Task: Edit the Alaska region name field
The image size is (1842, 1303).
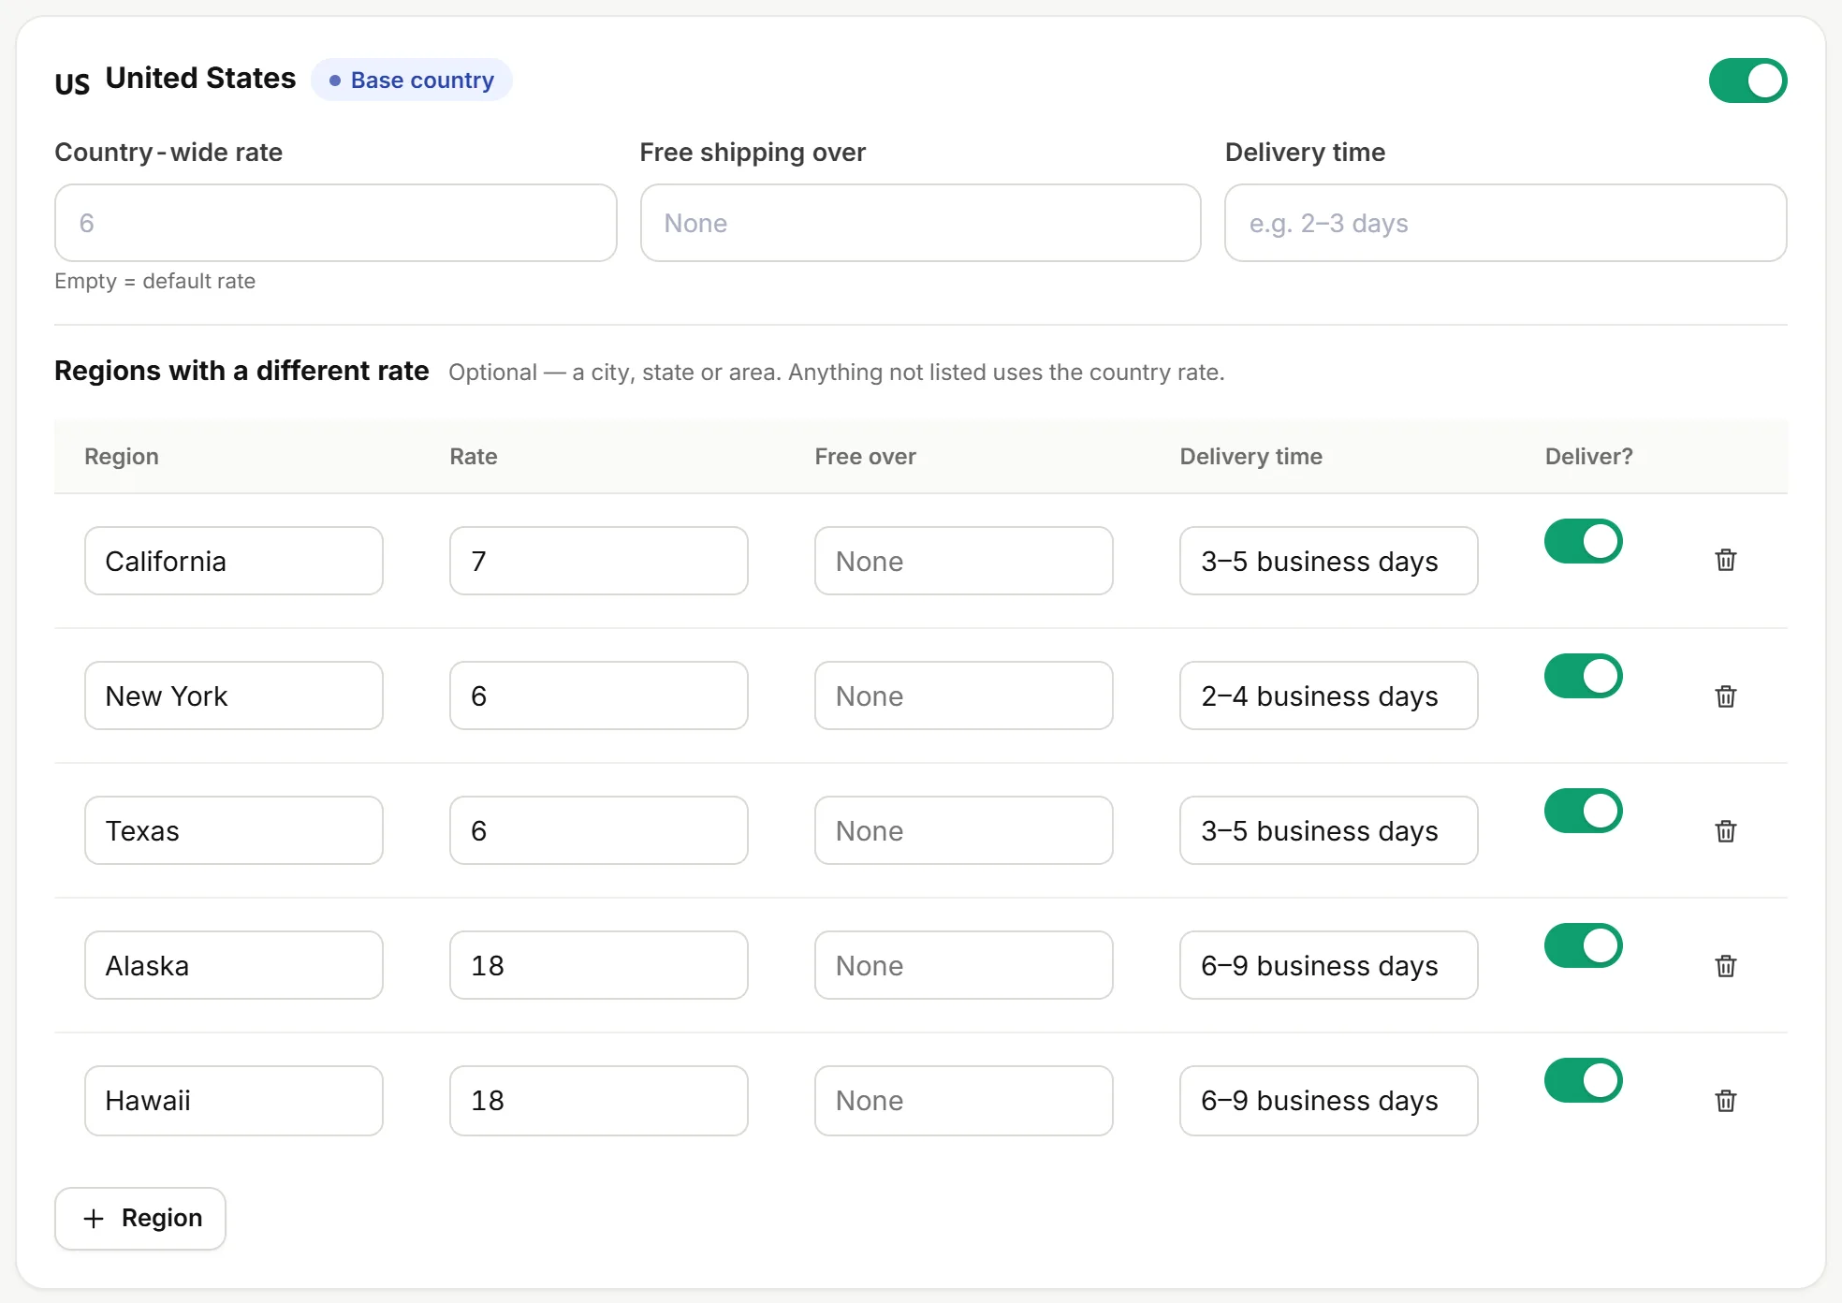Action: 234,965
